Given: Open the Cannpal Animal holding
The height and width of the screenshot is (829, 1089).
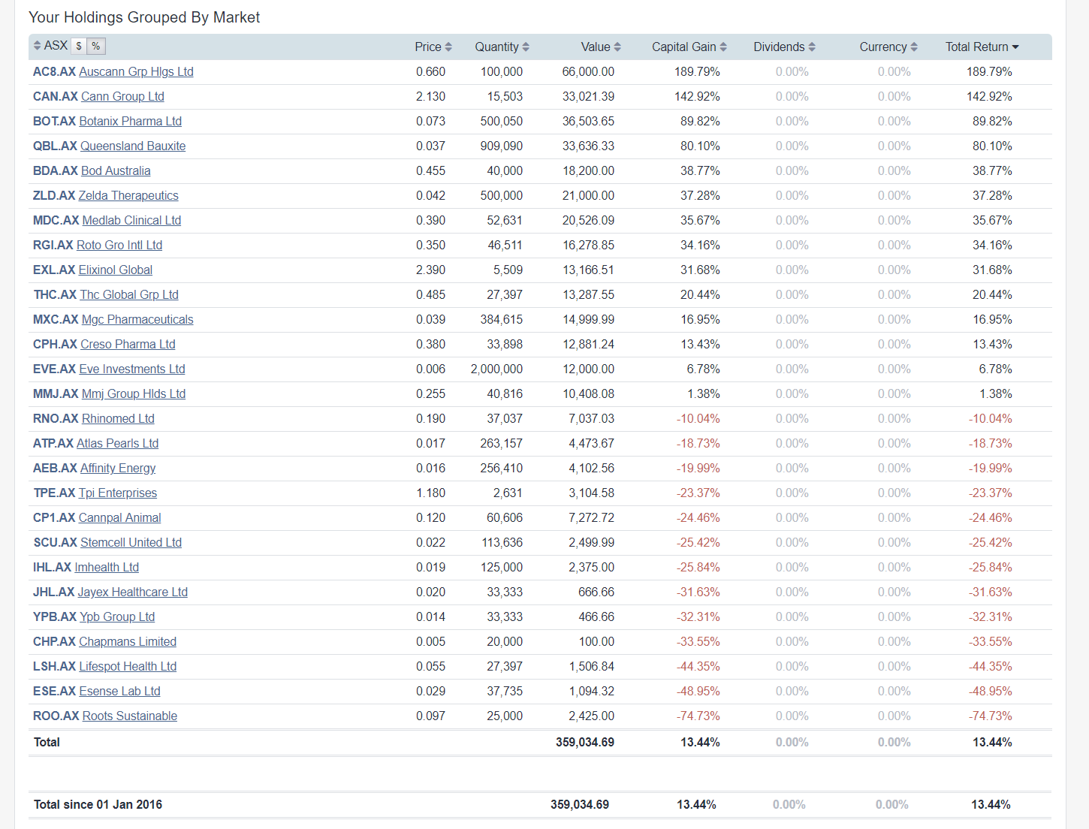Looking at the screenshot, I should pos(119,517).
